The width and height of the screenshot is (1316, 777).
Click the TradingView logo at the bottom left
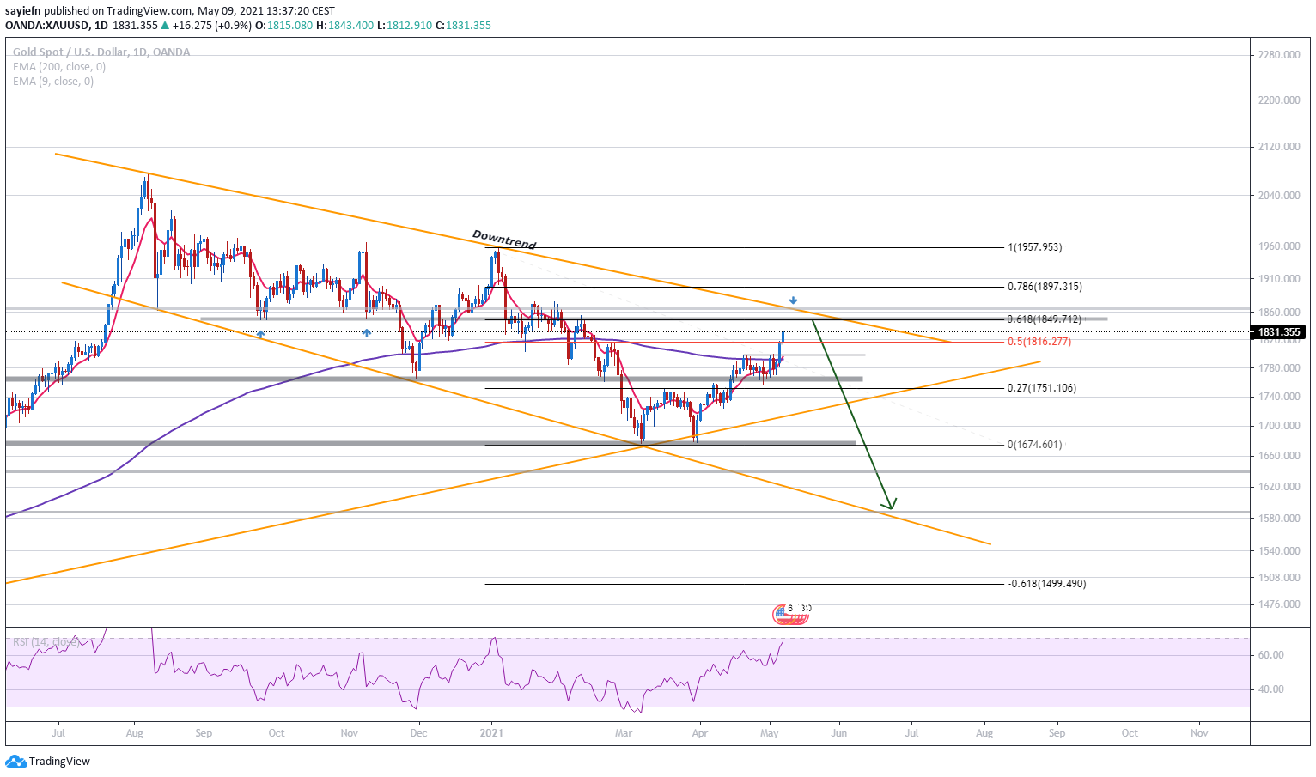point(47,761)
